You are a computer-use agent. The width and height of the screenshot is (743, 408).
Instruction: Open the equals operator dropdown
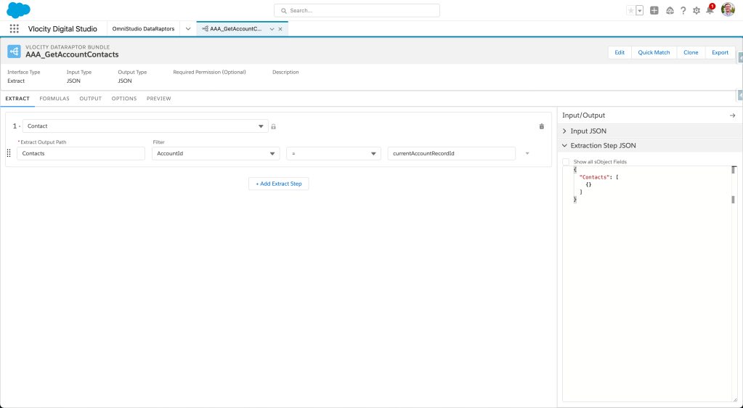pyautogui.click(x=333, y=153)
